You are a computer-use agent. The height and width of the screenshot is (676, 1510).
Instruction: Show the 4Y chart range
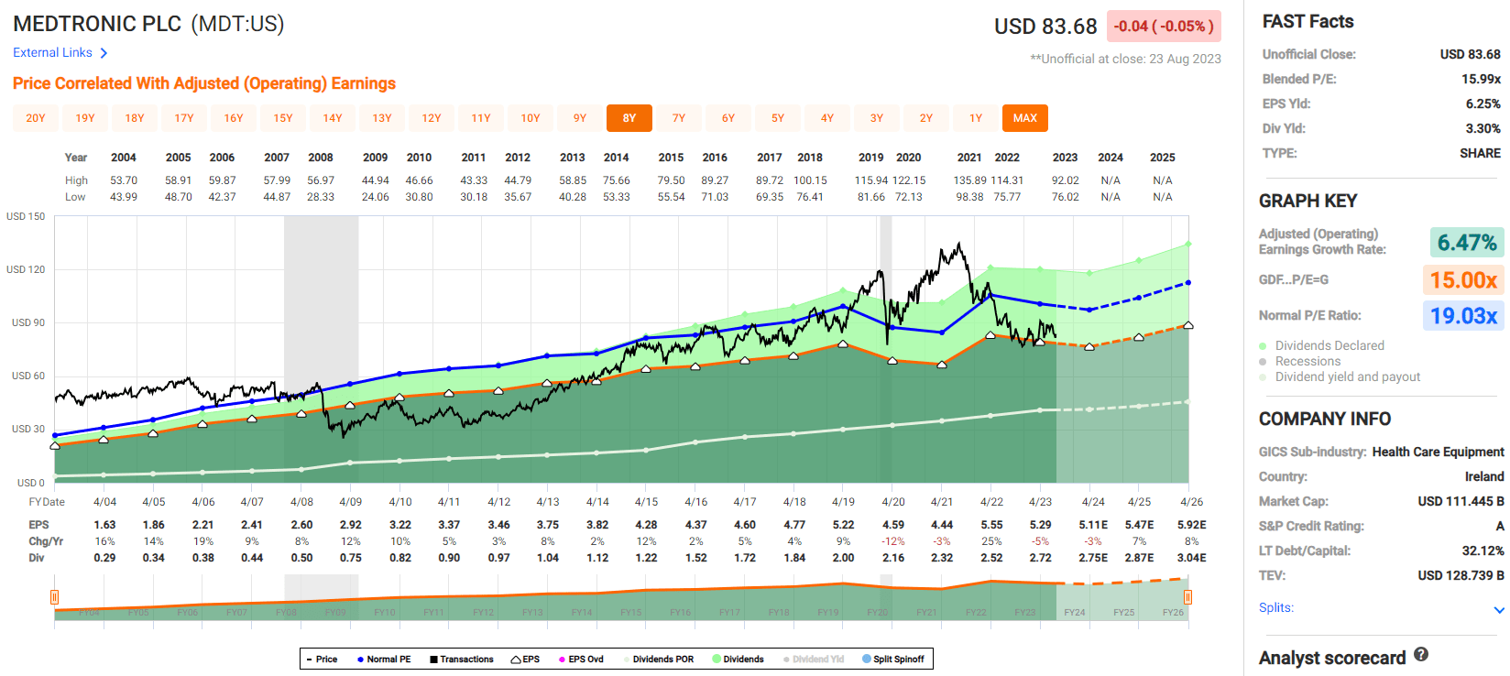[x=827, y=118]
